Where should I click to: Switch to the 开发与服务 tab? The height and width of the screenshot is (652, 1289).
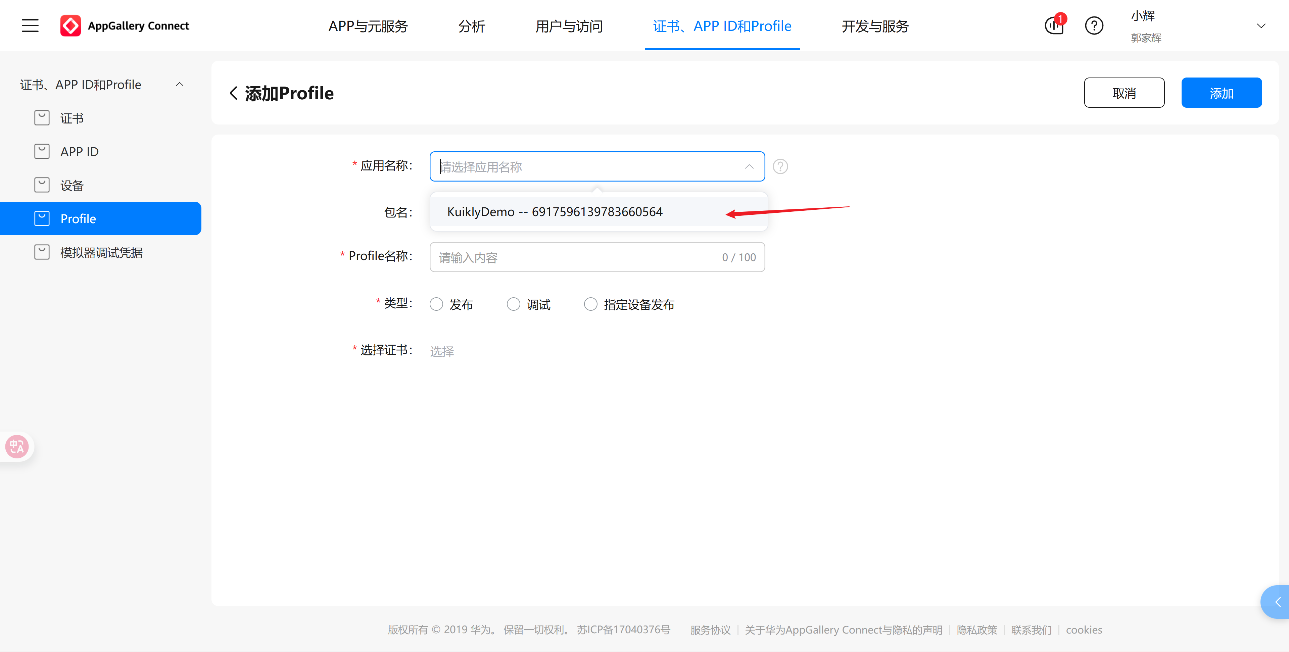tap(874, 26)
